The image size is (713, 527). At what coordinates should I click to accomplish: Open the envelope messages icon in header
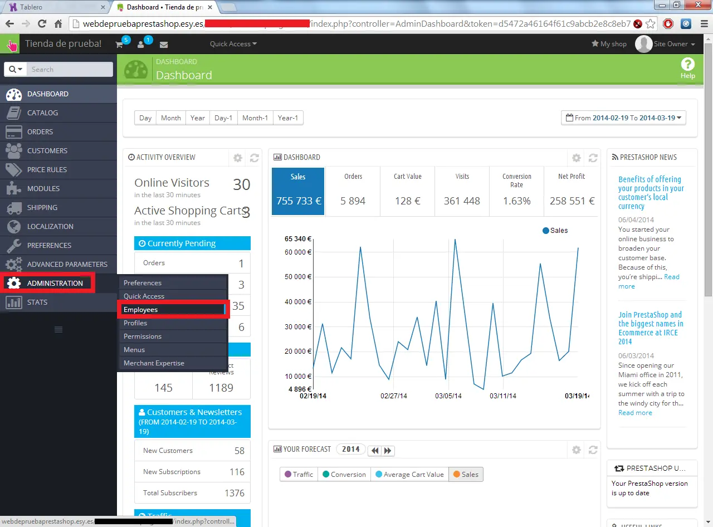click(x=164, y=45)
